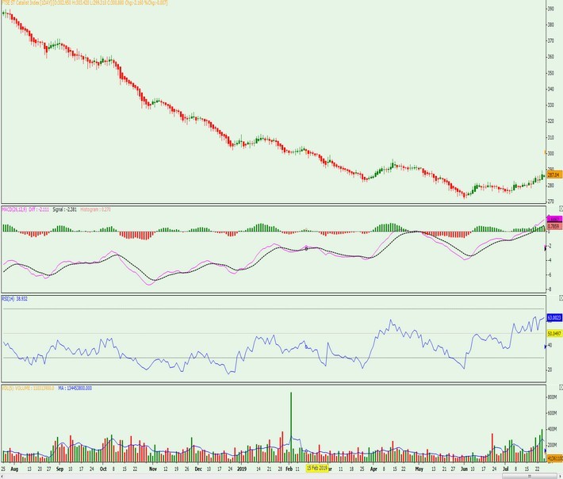Image resolution: width=563 pixels, height=479 pixels.
Task: Click the magenta MACD value tag
Action: pyautogui.click(x=553, y=219)
